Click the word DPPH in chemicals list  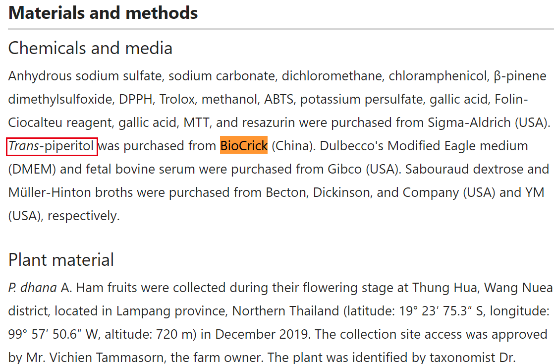point(136,99)
